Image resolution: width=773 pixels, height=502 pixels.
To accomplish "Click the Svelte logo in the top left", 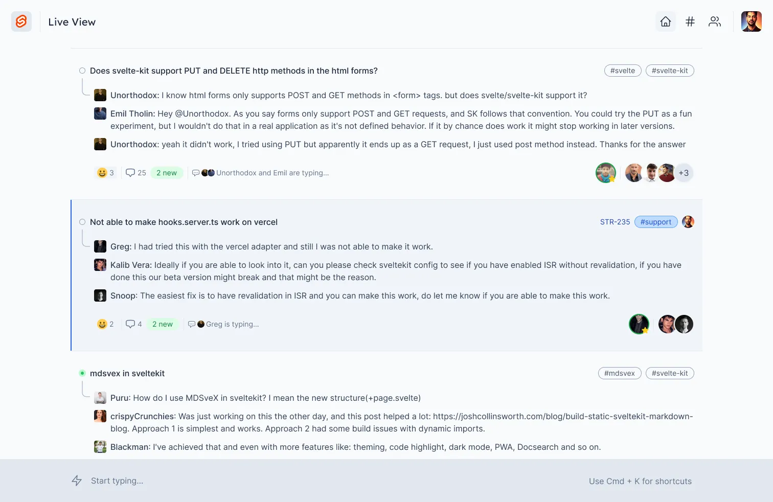I will [21, 21].
